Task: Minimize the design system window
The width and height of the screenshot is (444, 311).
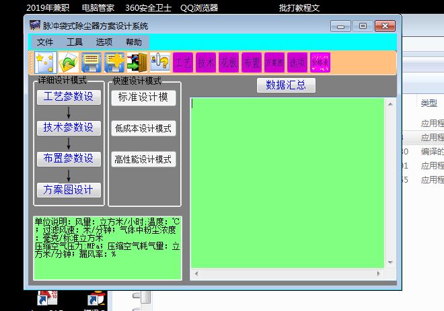Action: (x=340, y=26)
